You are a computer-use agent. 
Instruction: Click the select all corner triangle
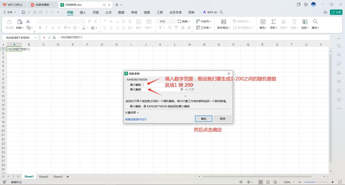point(3,45)
